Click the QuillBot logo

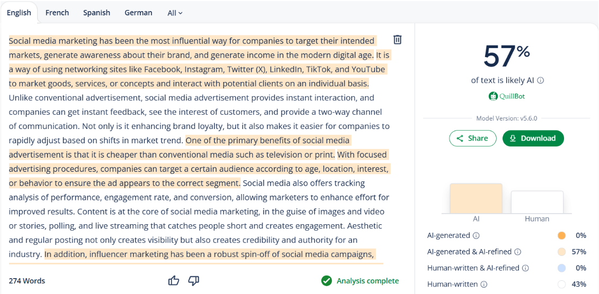pyautogui.click(x=507, y=96)
